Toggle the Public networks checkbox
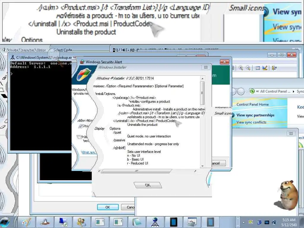This screenshot has width=304, height=228. point(79,137)
